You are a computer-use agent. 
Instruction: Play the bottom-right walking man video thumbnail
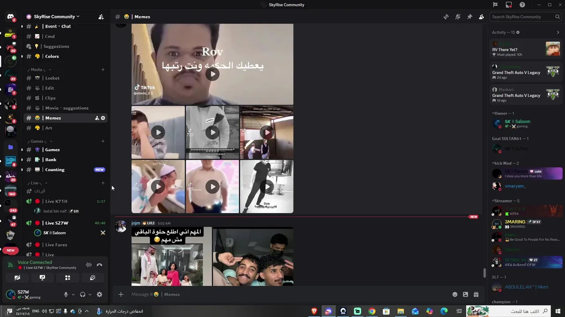pos(267,187)
